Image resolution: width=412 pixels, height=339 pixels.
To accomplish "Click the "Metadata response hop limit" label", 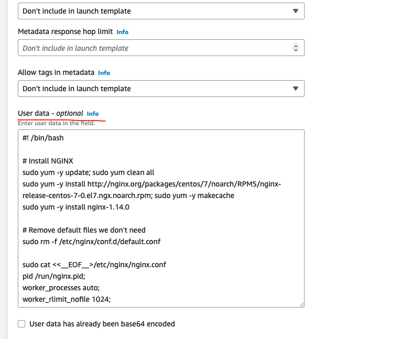I will tap(66, 31).
